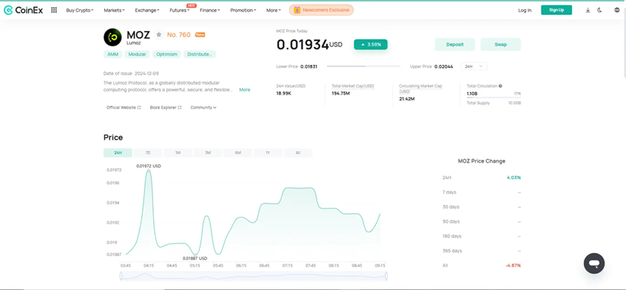Click the 1.10B total circulation value

click(x=472, y=94)
